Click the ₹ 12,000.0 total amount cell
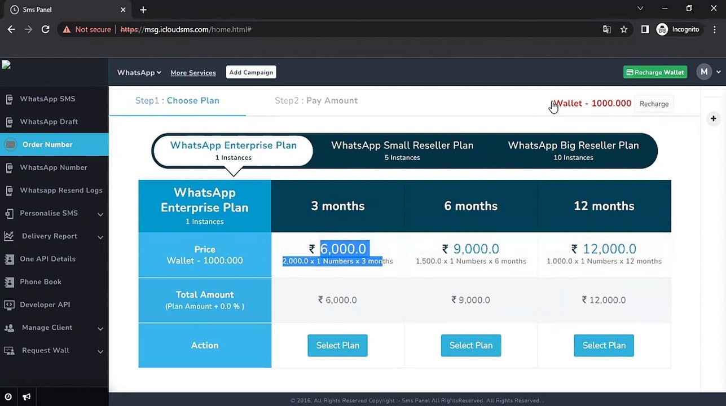 (604, 300)
